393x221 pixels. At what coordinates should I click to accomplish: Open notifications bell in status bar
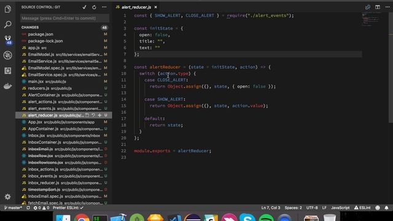(386, 207)
